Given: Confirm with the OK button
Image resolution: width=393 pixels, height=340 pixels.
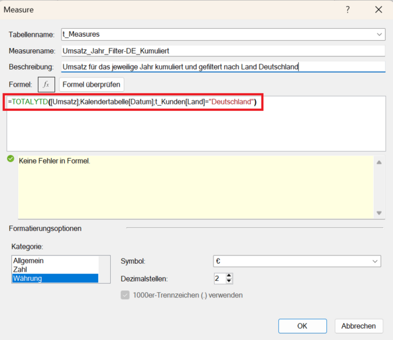Looking at the screenshot, I should 302,326.
